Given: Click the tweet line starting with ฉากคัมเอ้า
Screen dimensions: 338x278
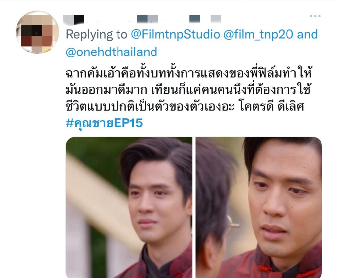Looking at the screenshot, I should point(189,73).
